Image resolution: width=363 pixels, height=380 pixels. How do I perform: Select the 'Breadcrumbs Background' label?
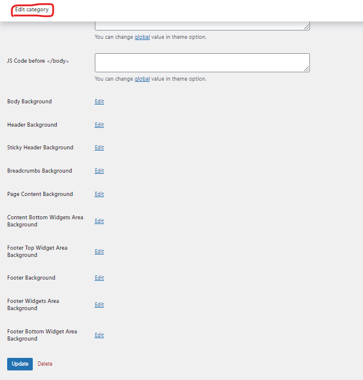click(39, 171)
